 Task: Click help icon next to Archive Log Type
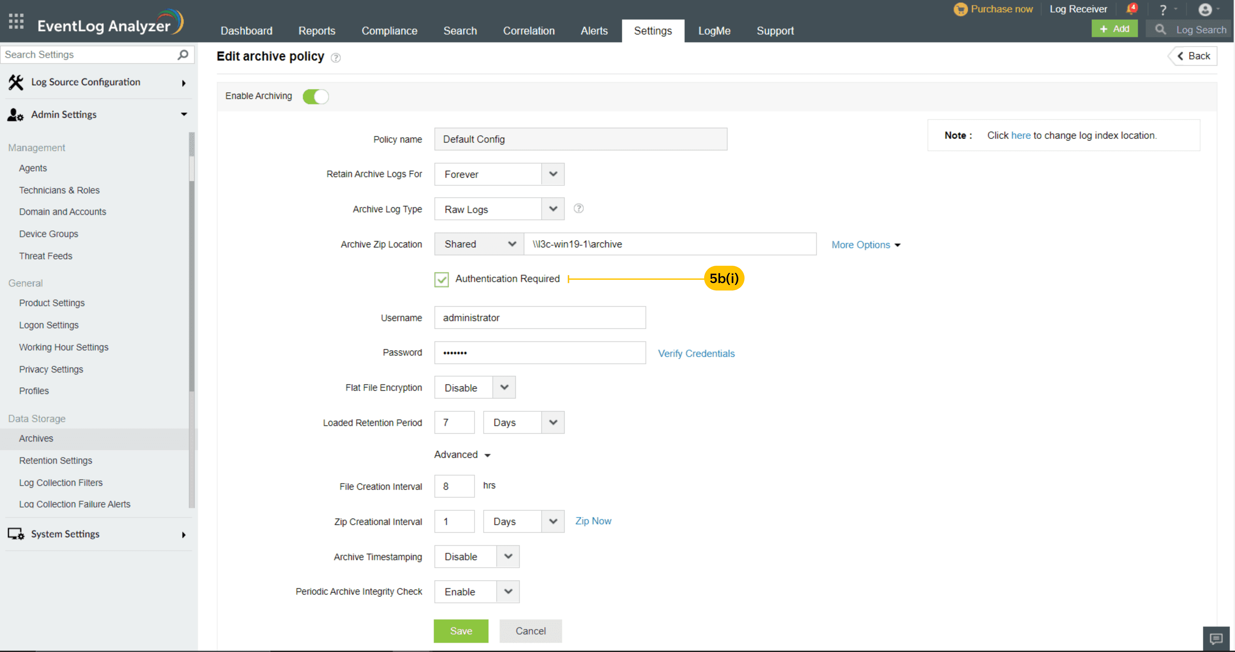point(578,208)
